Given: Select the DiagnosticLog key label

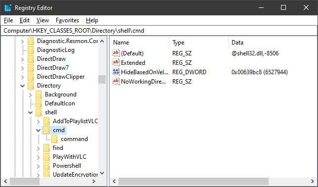Looking at the screenshot, I should [56, 50].
